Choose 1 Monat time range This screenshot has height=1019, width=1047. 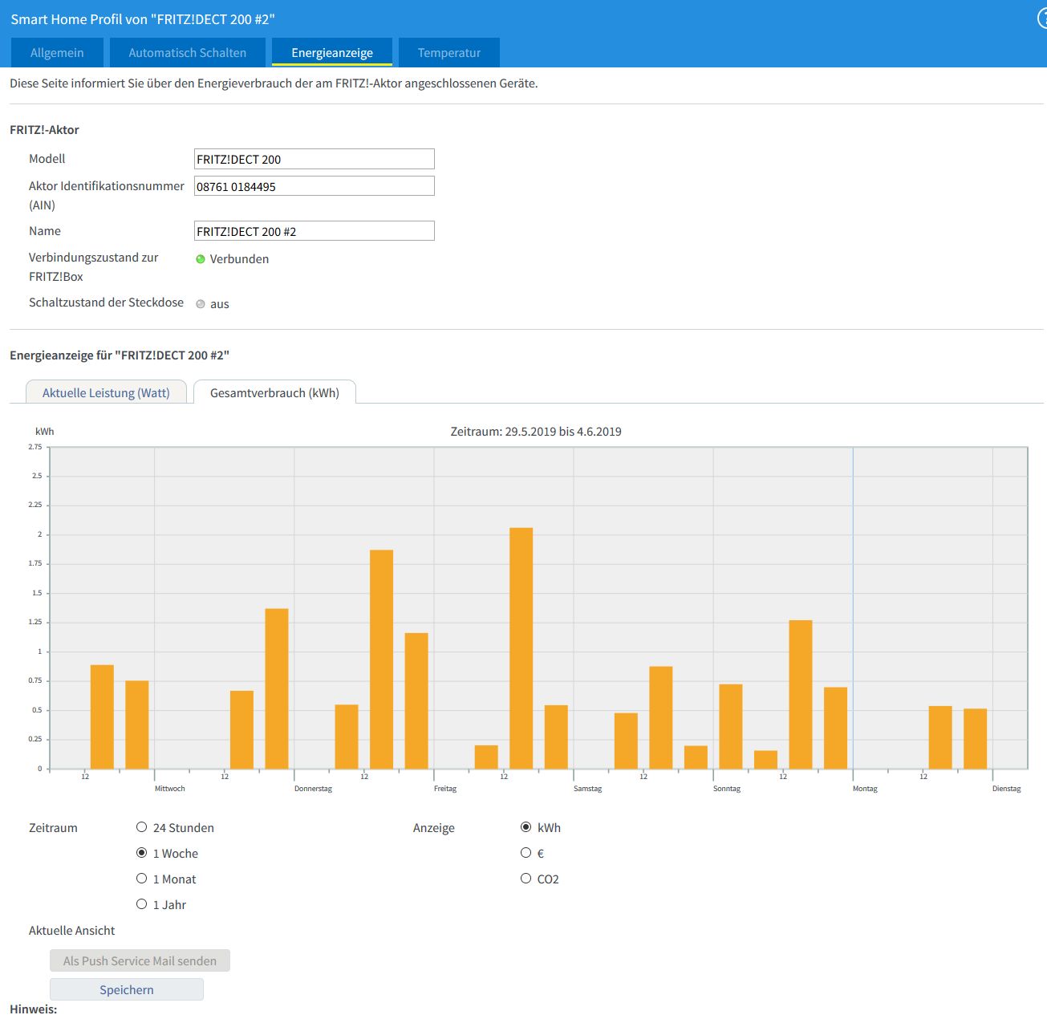(x=142, y=879)
